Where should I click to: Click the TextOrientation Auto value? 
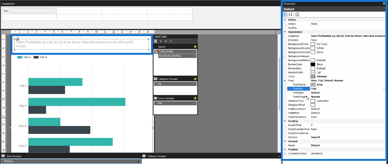pos(314,117)
